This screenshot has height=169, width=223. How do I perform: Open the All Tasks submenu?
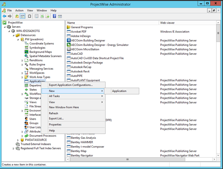tap(74, 96)
